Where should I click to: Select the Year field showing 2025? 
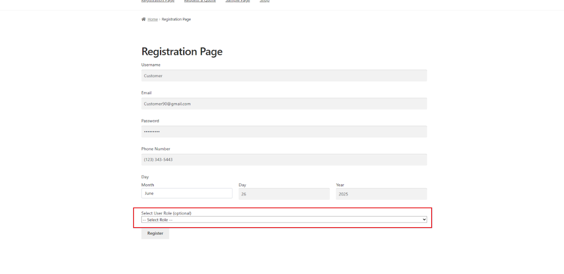[381, 194]
